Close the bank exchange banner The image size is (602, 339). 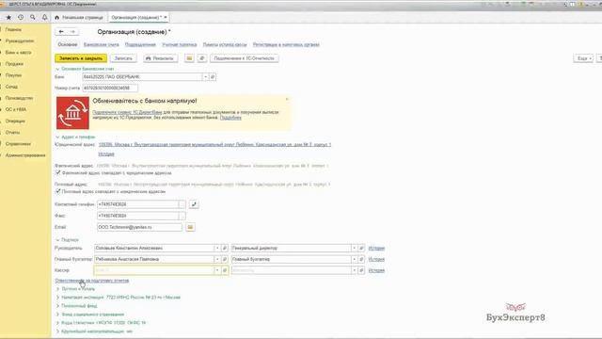[x=287, y=99]
